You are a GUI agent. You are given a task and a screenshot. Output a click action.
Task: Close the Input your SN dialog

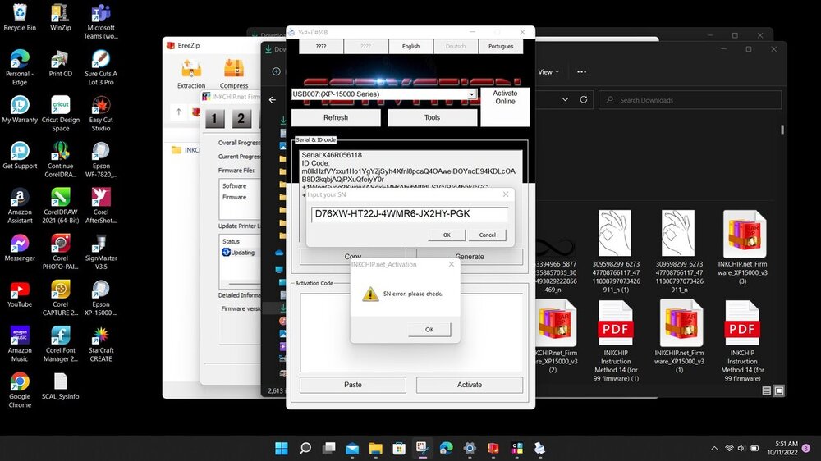pyautogui.click(x=505, y=194)
